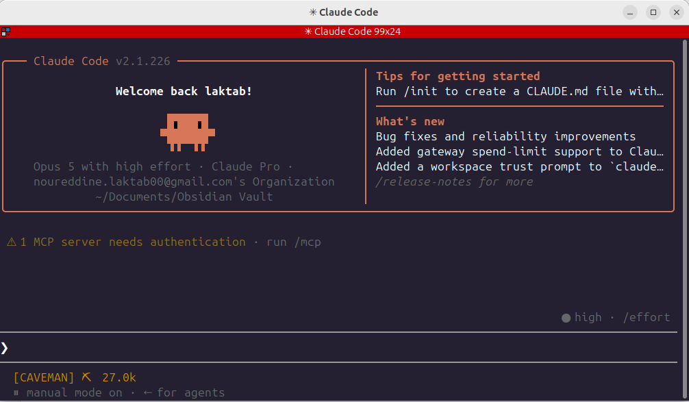689x402 pixels.
Task: Click the pickaxe icon beside CAVEMAN
Action: click(86, 377)
